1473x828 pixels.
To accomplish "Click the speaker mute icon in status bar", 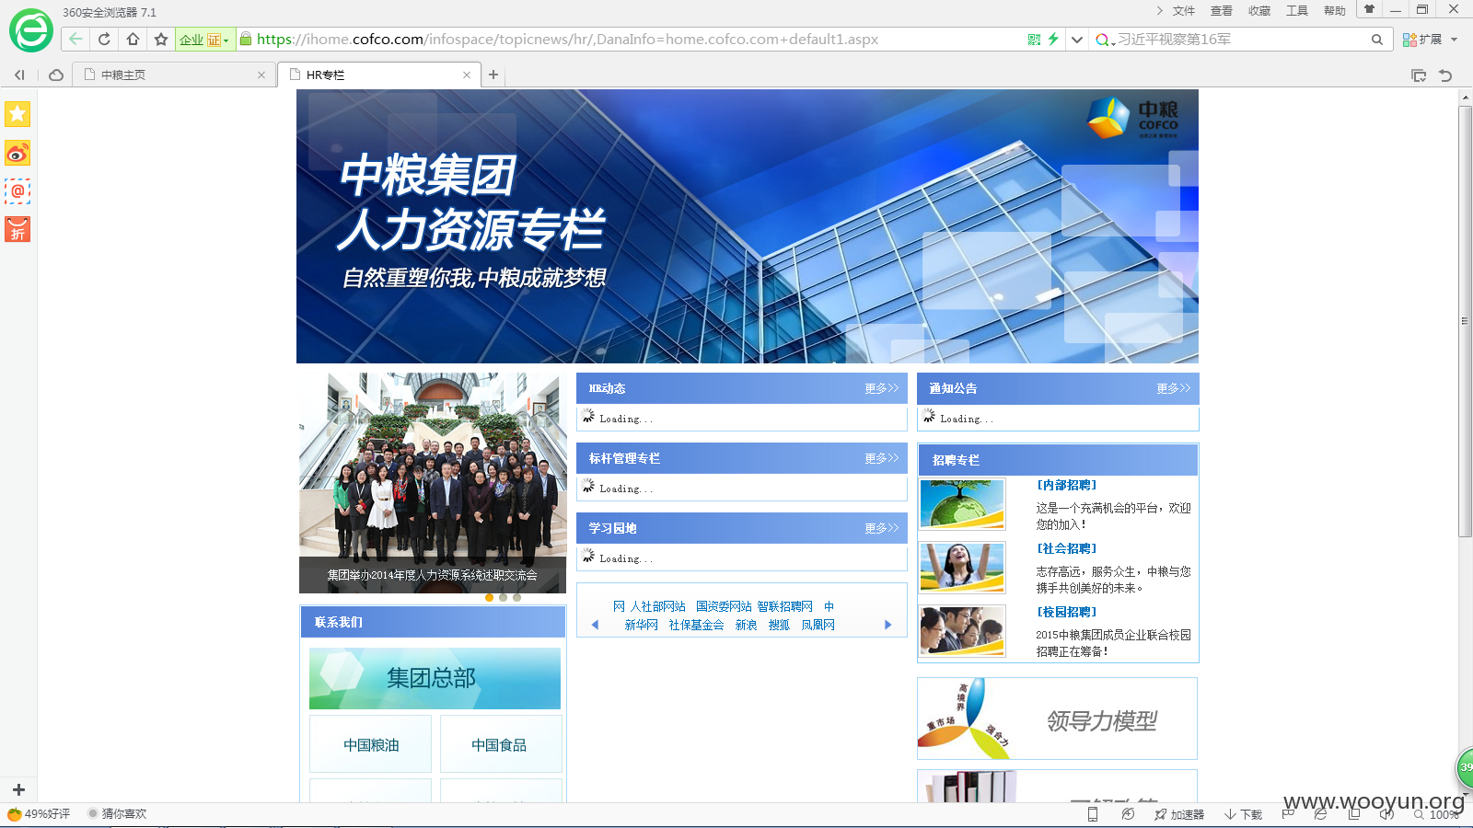I will click(x=1386, y=814).
